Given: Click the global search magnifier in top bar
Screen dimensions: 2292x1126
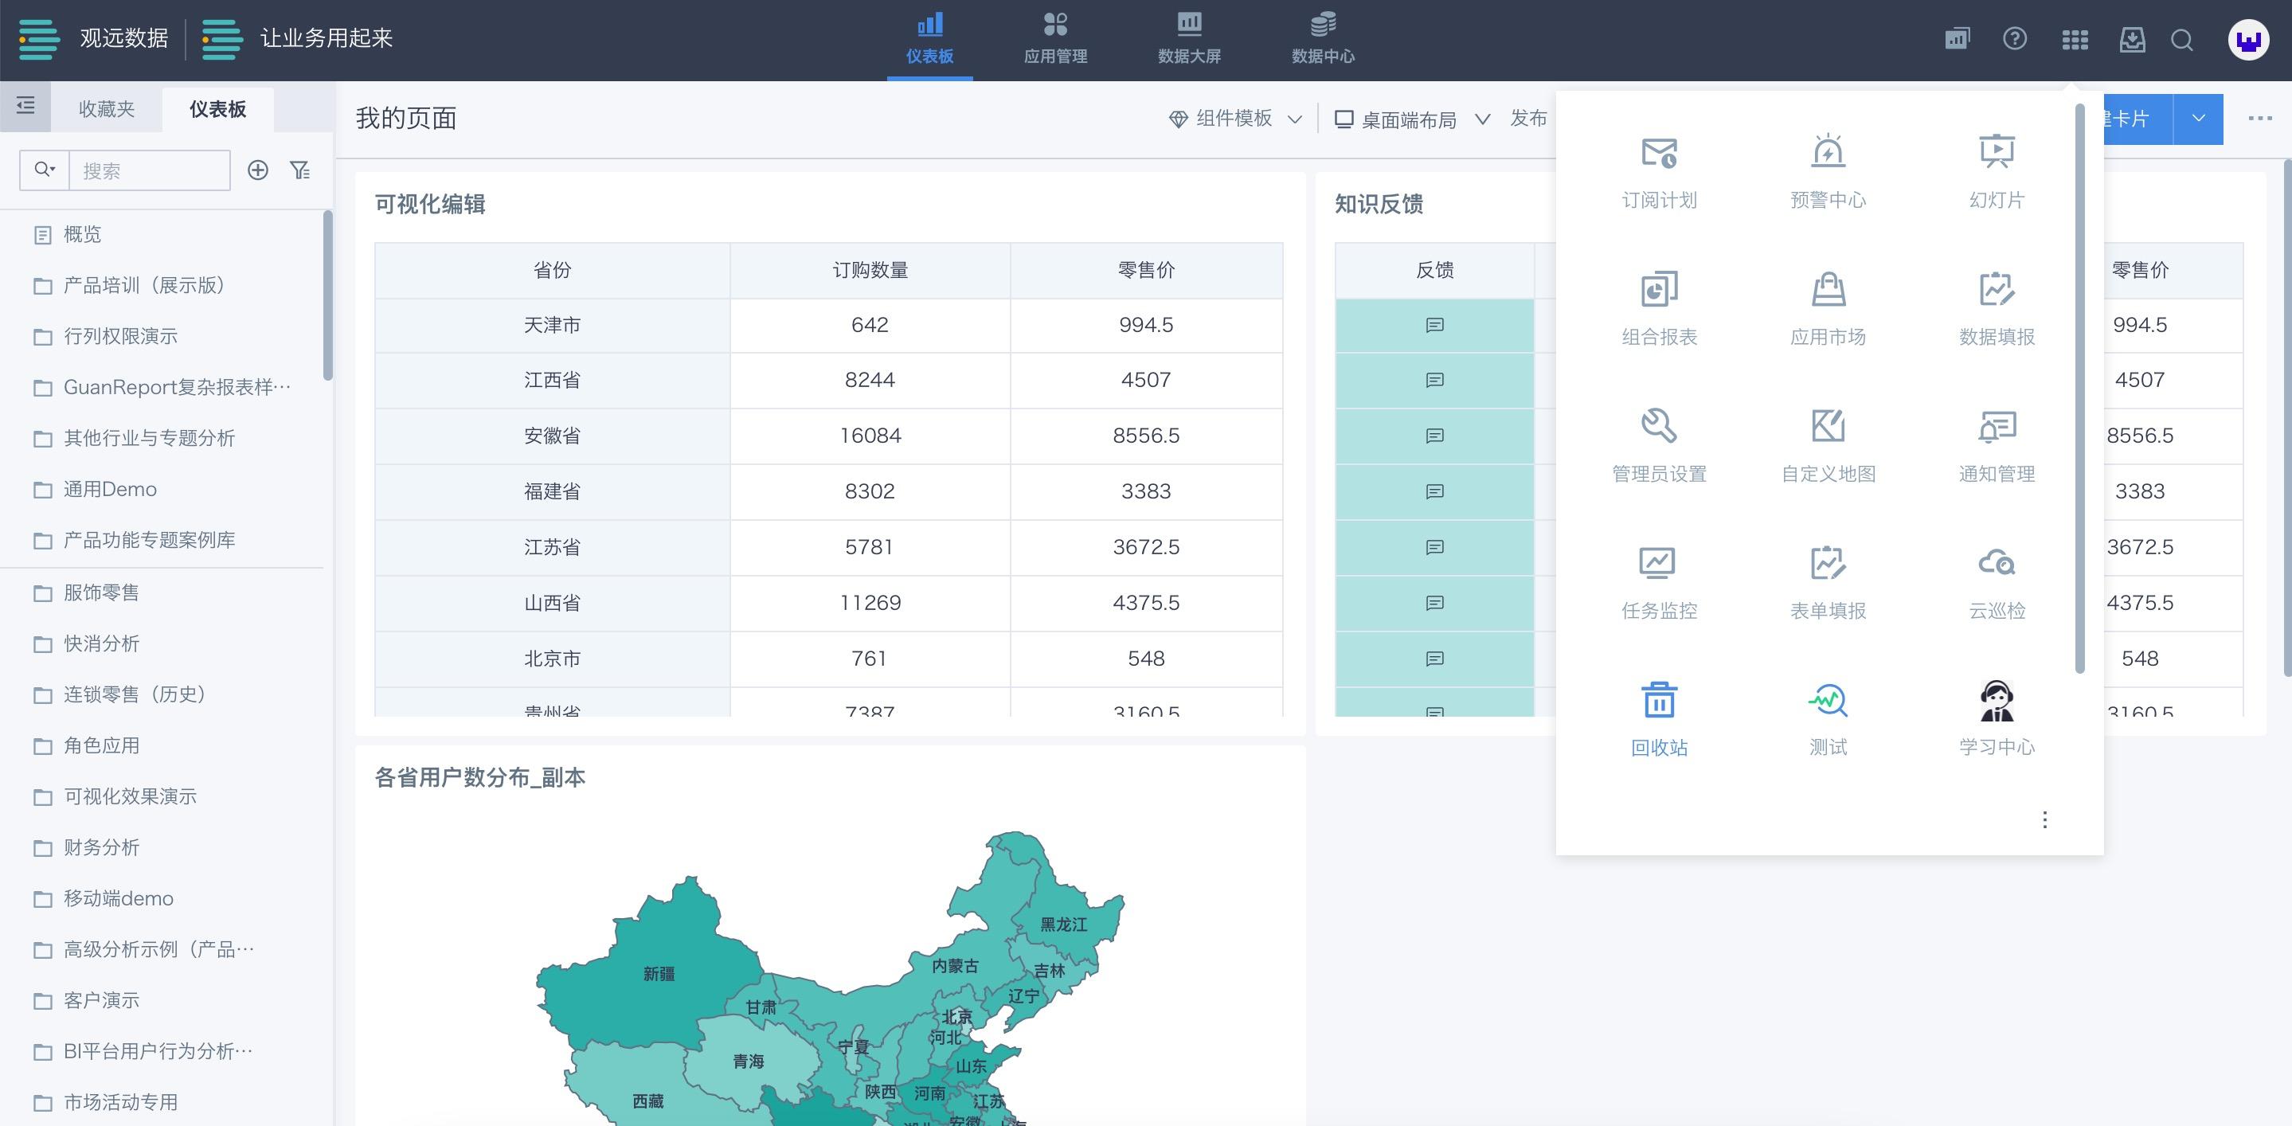Looking at the screenshot, I should (2181, 40).
